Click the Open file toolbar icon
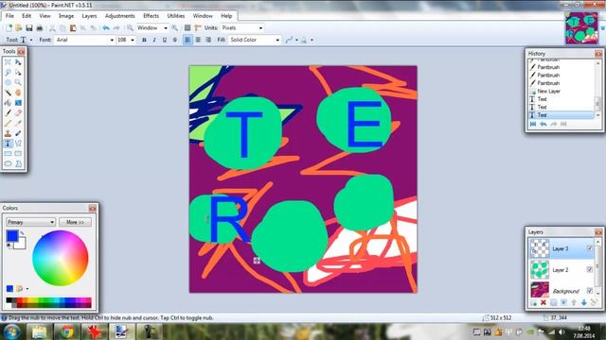606x340 pixels. click(19, 27)
